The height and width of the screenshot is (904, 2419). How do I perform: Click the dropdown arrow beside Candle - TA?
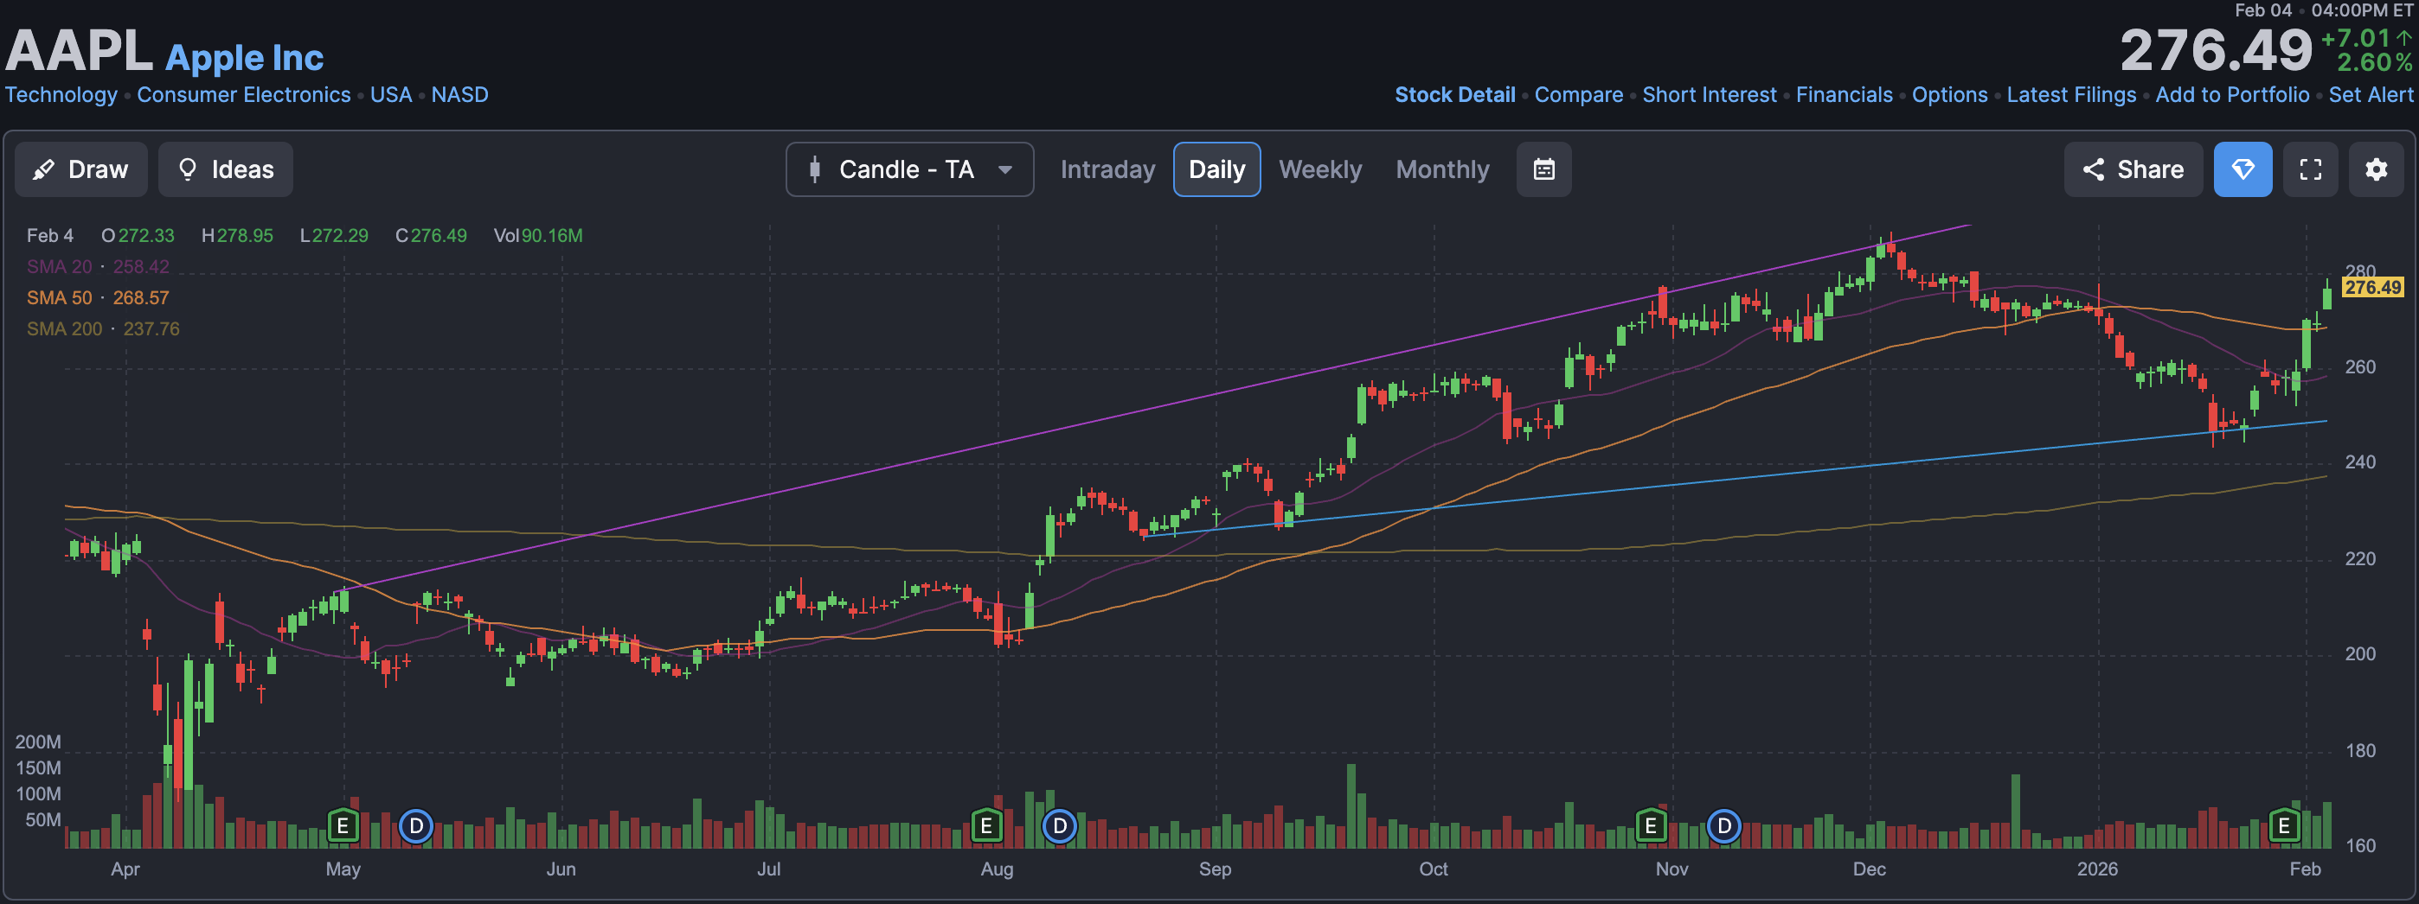[1004, 170]
